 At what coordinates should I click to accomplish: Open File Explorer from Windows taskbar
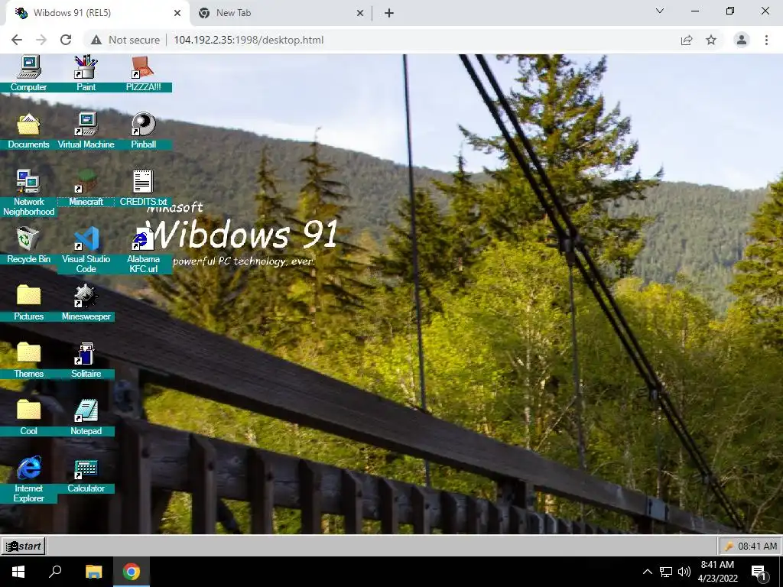(x=93, y=572)
